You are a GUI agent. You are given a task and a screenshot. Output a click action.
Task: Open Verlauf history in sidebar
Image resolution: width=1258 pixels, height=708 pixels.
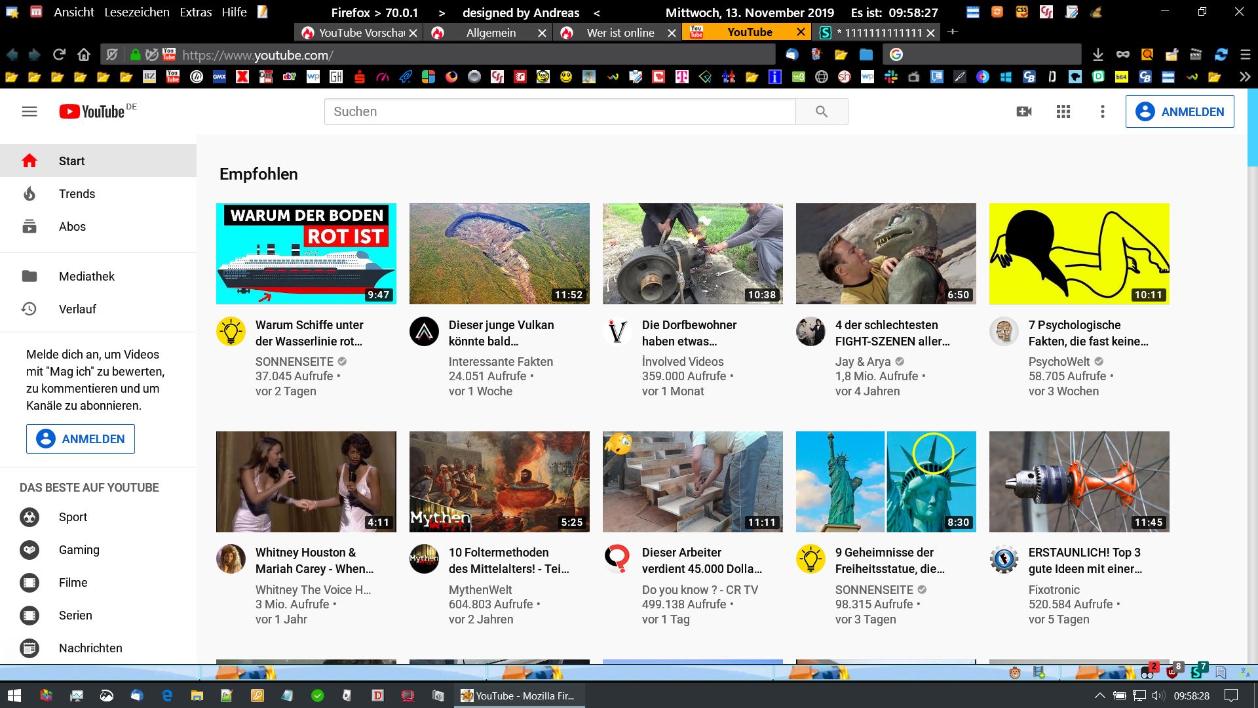77,309
